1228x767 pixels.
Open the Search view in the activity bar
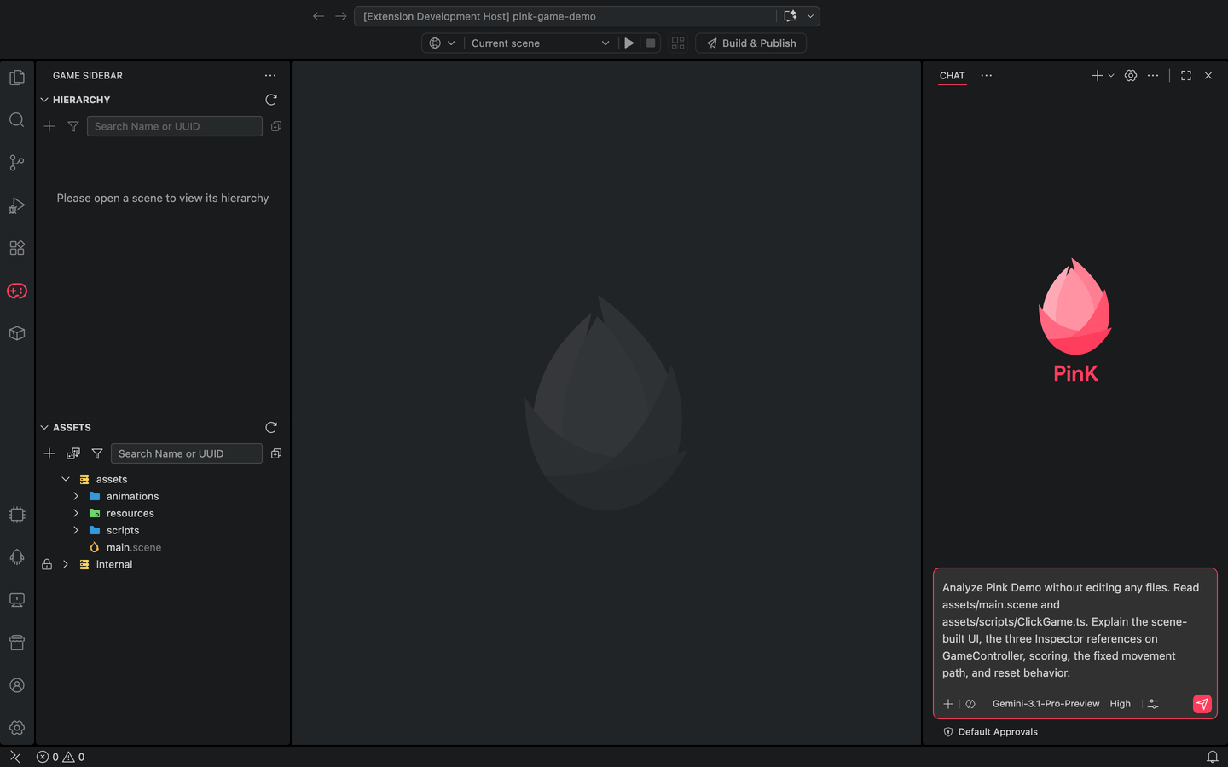click(17, 120)
